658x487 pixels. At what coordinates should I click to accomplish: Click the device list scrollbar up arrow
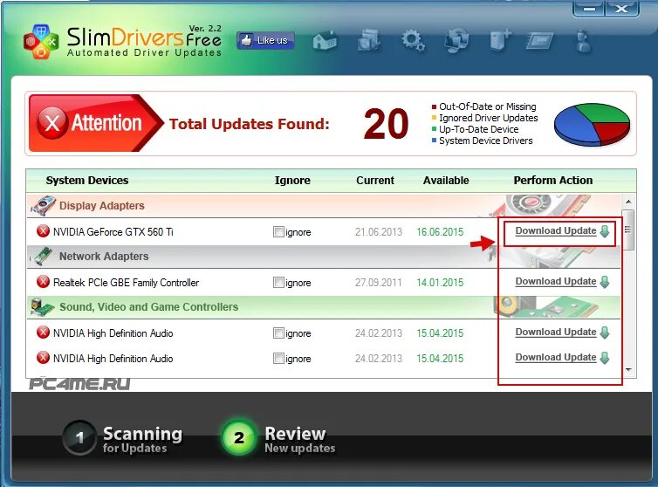point(628,202)
